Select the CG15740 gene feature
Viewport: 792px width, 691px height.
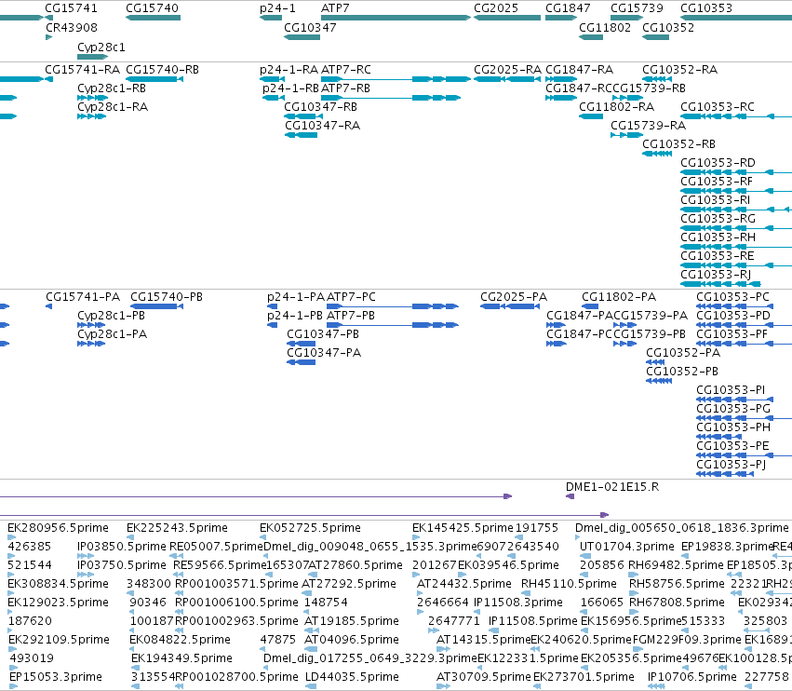[153, 18]
